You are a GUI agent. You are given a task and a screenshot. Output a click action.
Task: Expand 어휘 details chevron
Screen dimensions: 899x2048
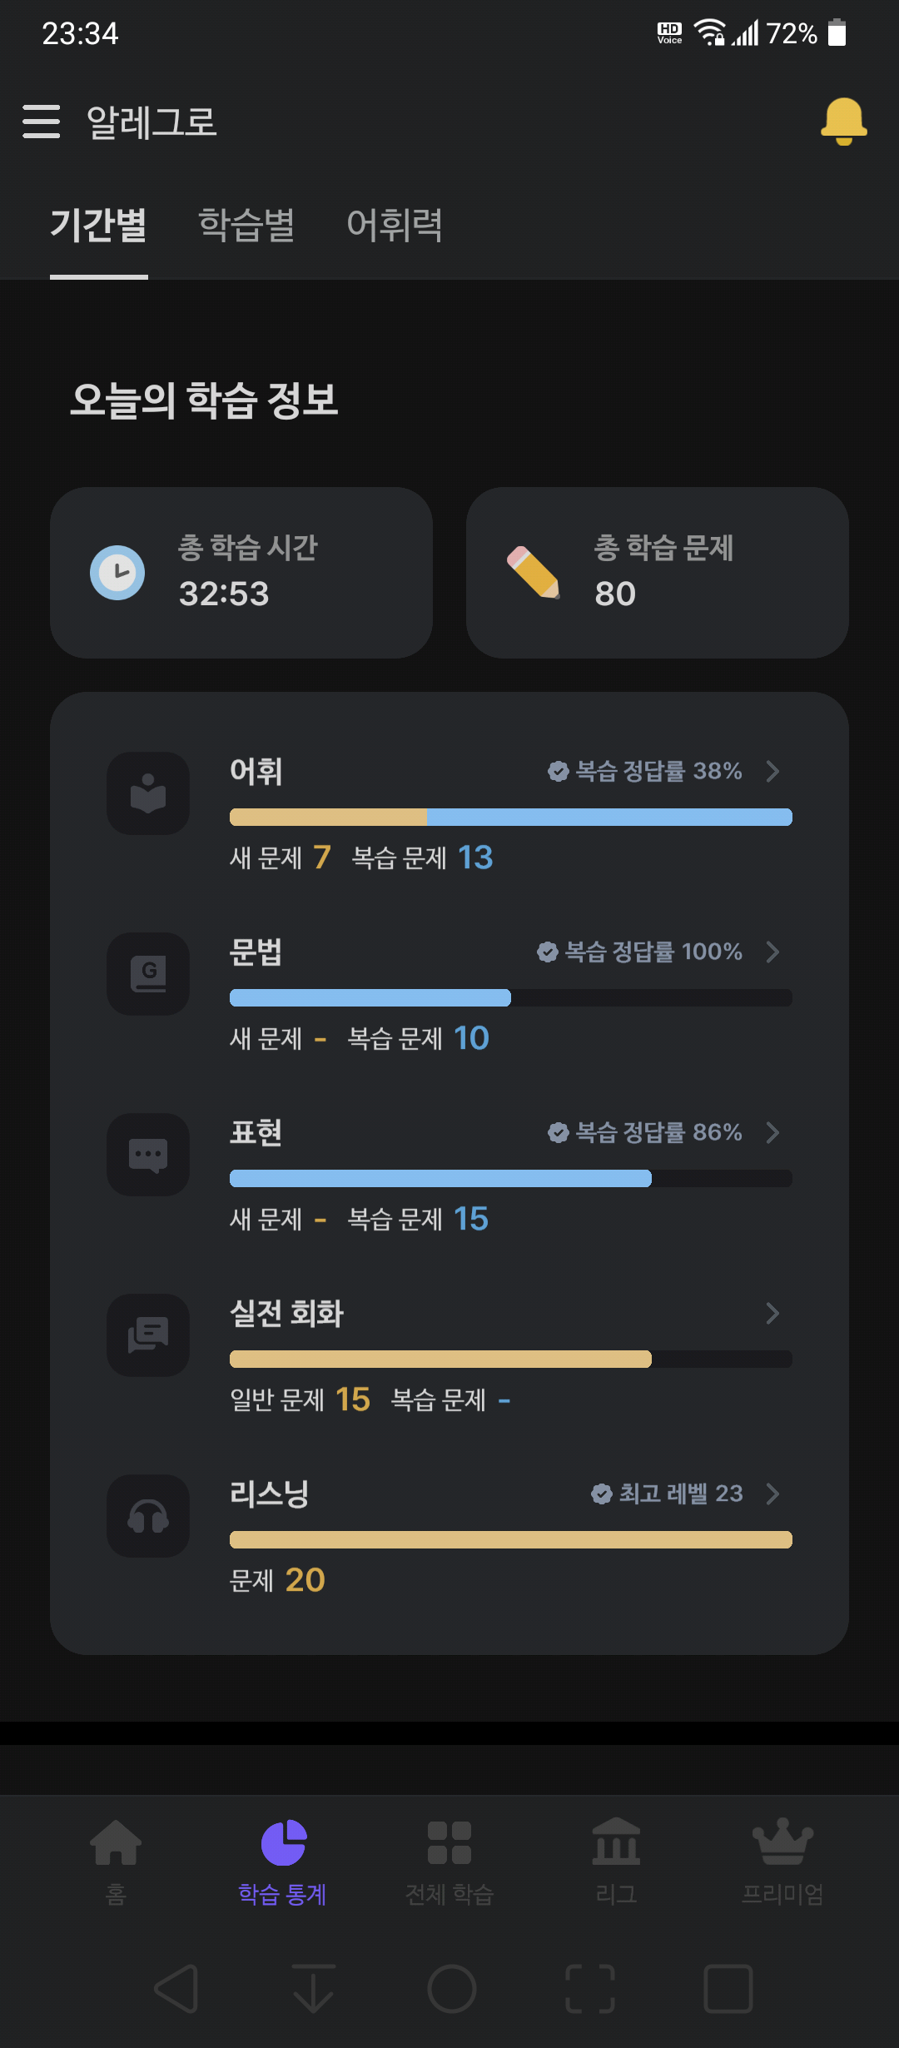click(x=772, y=771)
